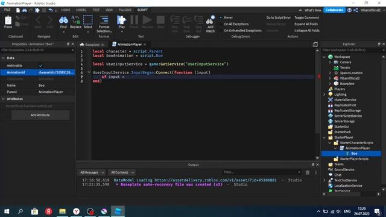Click the Collaborate button
This screenshot has height=217, width=386.
pos(334,10)
